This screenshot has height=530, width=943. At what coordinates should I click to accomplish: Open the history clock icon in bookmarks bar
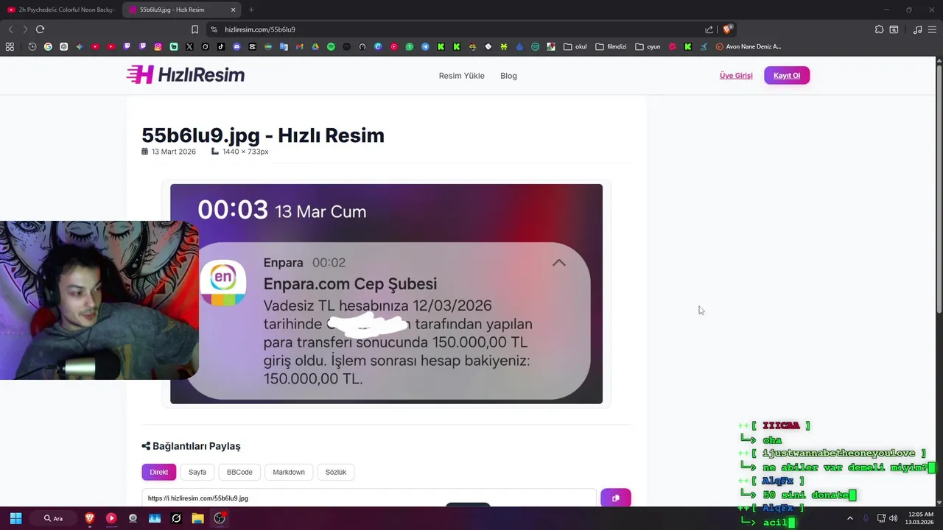[32, 46]
